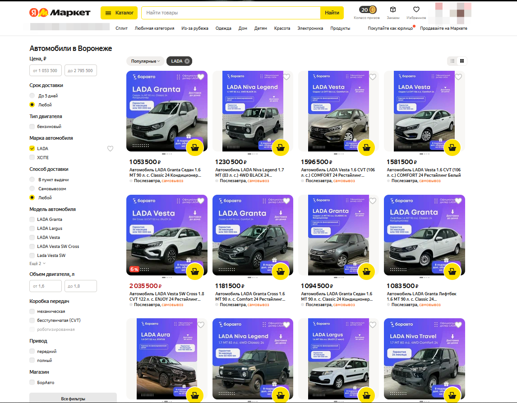
Task: Open the Избранное heart icon in header
Action: click(416, 9)
